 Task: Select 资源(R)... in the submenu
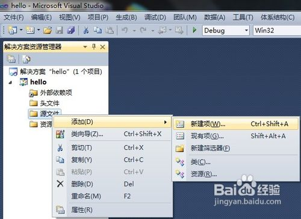[x=236, y=174]
